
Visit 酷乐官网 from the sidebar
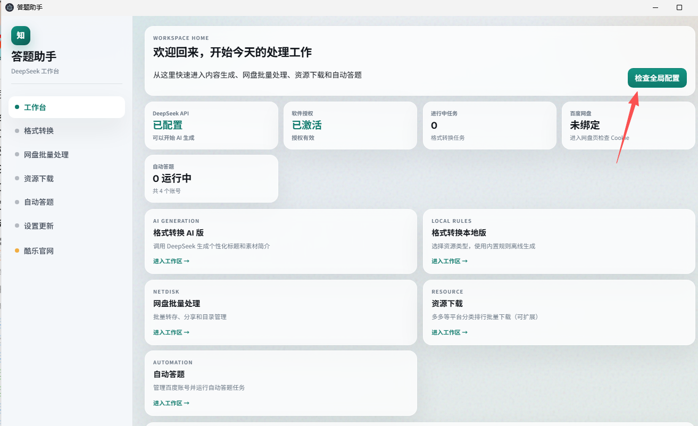pos(67,251)
